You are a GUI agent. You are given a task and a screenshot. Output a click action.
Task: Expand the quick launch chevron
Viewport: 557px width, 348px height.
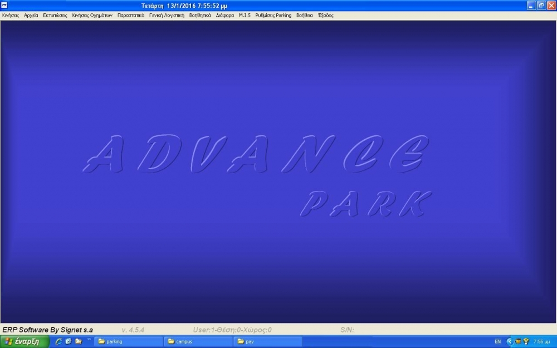tap(89, 340)
